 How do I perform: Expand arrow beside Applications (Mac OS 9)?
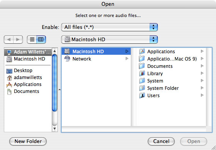pyautogui.click(x=202, y=59)
